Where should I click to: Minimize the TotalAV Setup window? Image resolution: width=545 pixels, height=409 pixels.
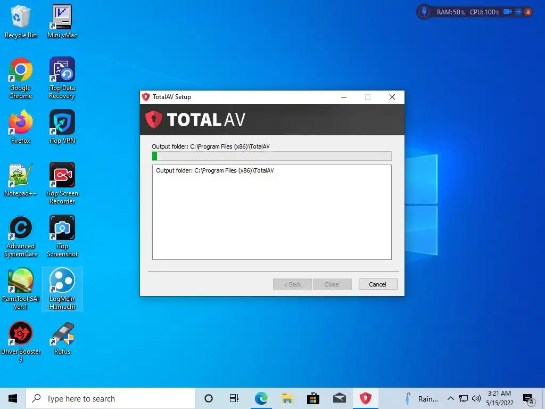pos(344,97)
